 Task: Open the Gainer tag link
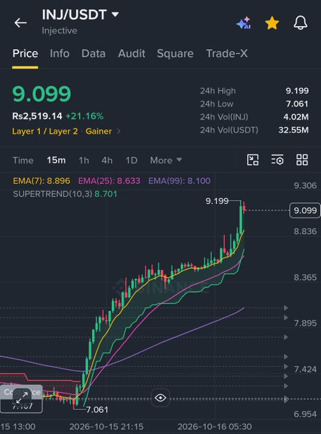point(98,131)
